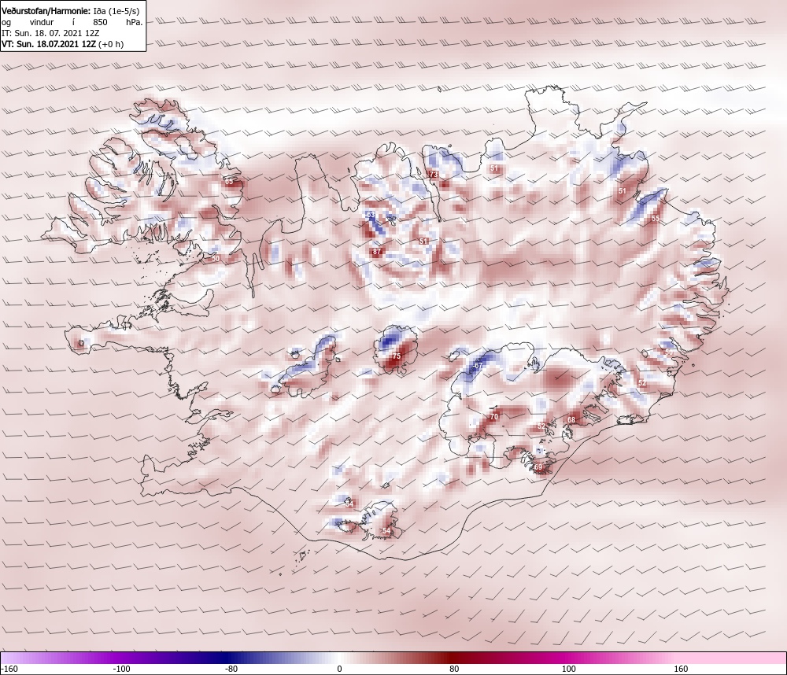Click the positive 100 label on colour scale
The height and width of the screenshot is (675, 787).
[x=569, y=669]
